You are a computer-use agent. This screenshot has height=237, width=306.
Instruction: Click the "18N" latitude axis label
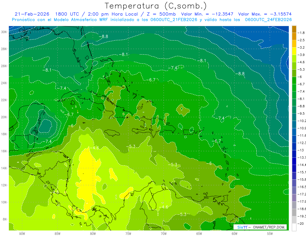point(4,134)
